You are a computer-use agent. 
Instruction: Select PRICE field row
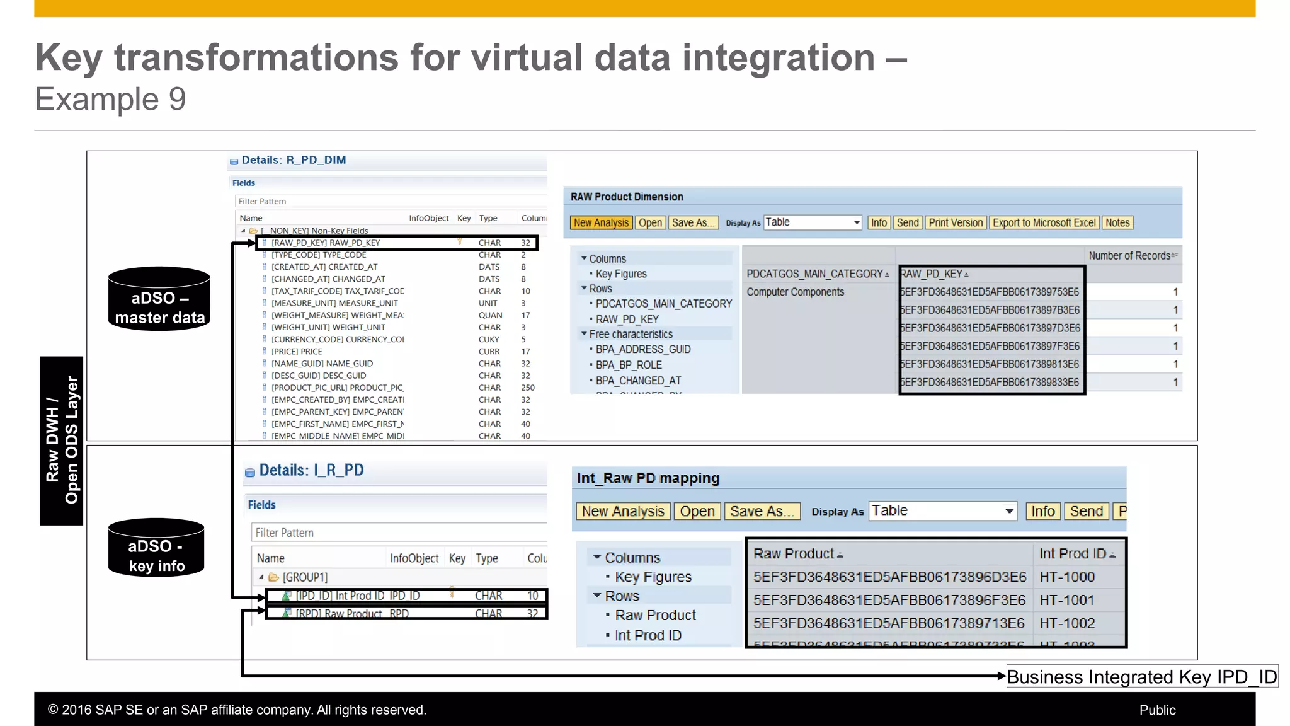point(396,351)
